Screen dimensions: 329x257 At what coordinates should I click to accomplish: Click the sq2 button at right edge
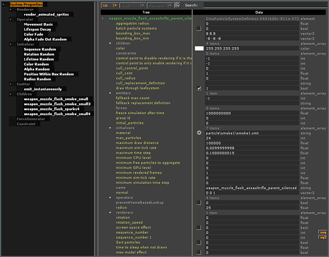tap(323, 237)
